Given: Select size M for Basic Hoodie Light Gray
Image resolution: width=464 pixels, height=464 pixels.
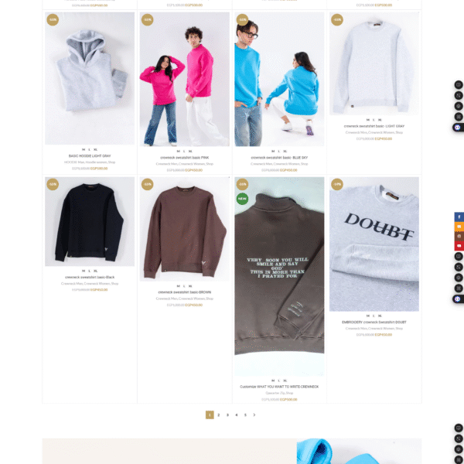Looking at the screenshot, I should pos(84,150).
